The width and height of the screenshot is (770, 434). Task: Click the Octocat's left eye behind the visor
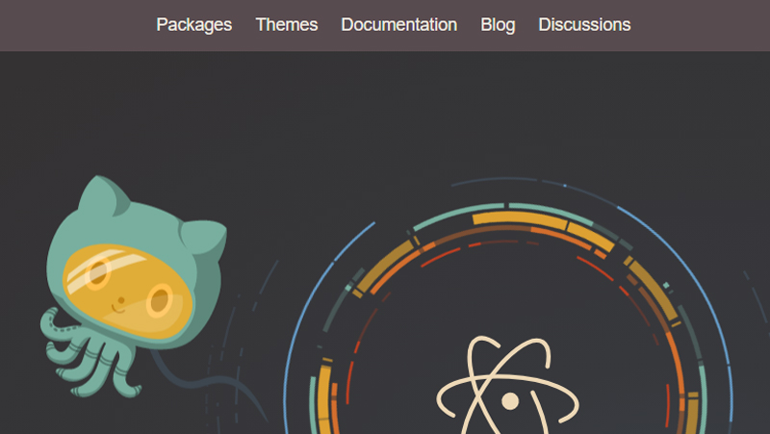pos(97,272)
